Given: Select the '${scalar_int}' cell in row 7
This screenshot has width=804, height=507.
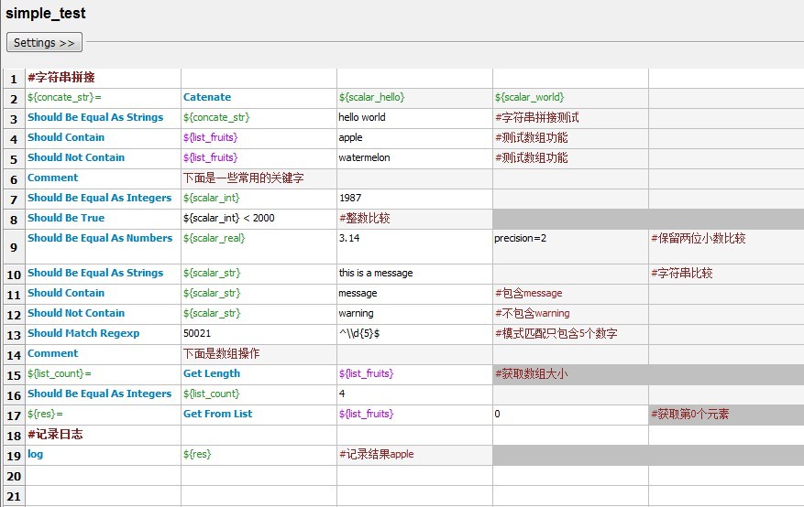Looking at the screenshot, I should pos(259,199).
